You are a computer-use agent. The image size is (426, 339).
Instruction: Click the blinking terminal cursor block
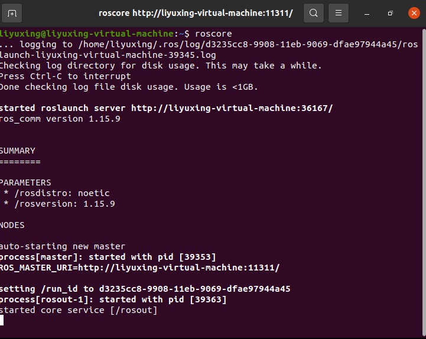(x=2, y=321)
